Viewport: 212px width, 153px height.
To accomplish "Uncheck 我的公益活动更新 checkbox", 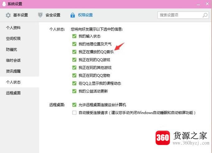I will [74, 91].
